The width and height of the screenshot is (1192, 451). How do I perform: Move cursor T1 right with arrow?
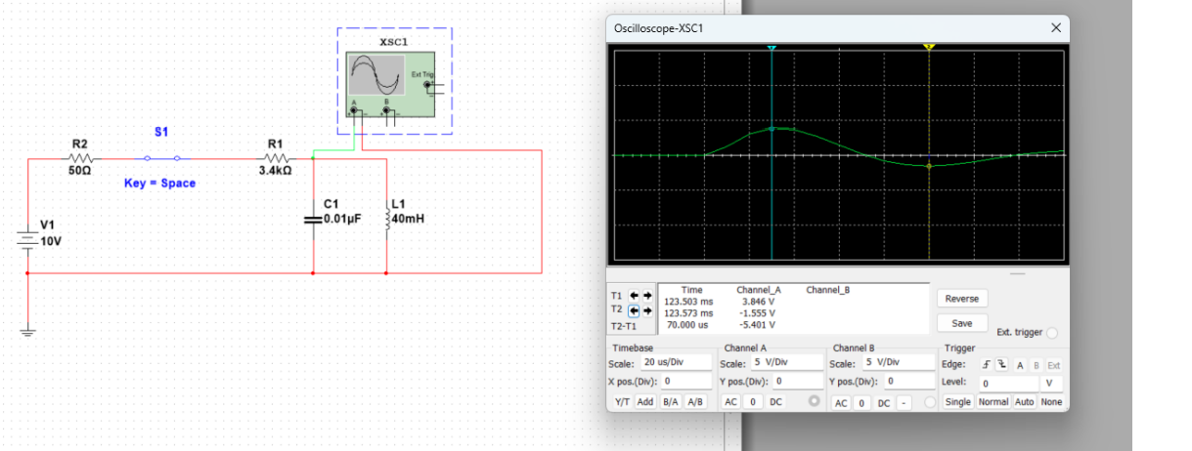point(646,295)
